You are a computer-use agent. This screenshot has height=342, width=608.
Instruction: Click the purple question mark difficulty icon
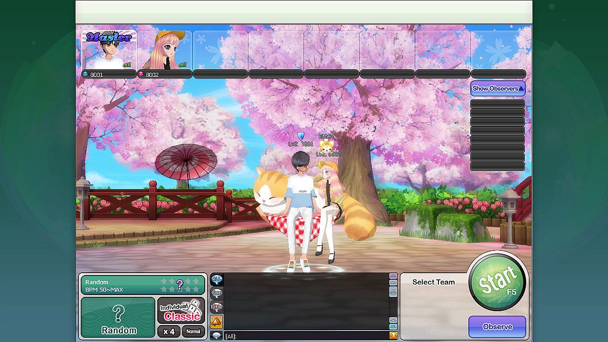click(x=180, y=285)
